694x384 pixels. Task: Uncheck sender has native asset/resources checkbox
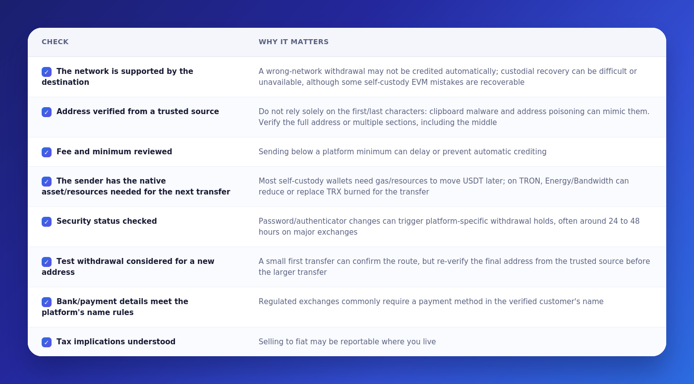(47, 182)
